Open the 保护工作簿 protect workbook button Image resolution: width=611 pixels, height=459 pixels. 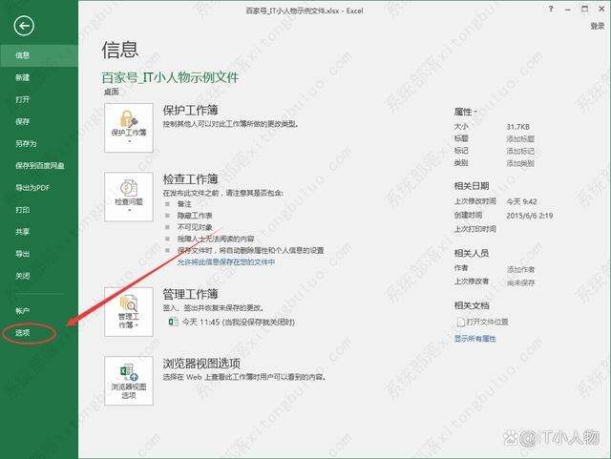129,128
